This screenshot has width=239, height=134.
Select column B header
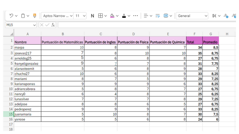click(63, 34)
